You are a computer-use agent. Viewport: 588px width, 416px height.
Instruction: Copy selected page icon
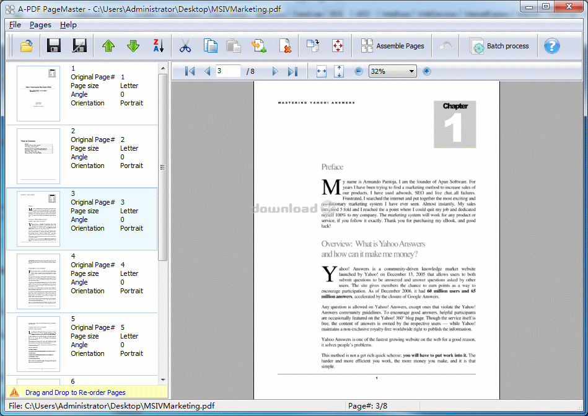click(211, 46)
